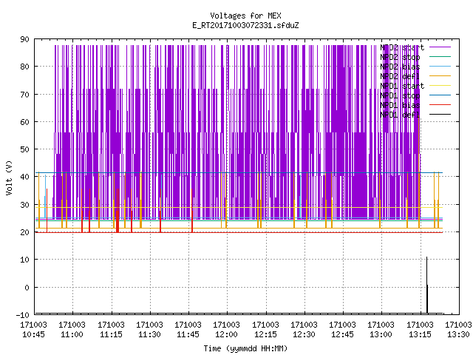473x355 pixels.
Task: Click the y-axis tick label 30
Action: (x=24, y=205)
